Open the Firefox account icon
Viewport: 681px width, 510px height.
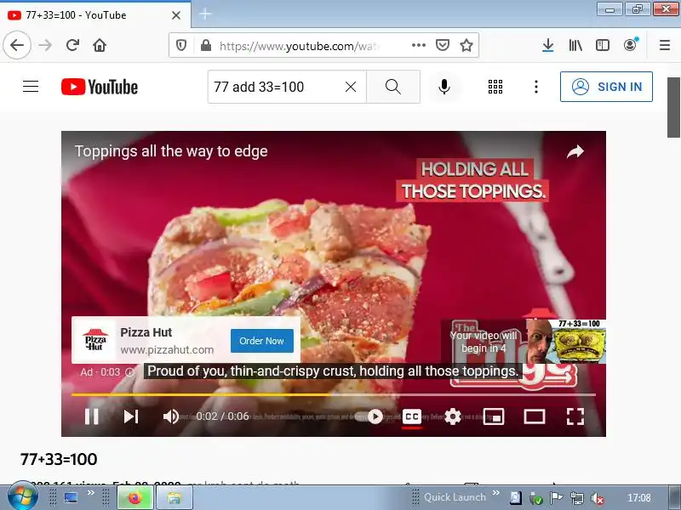pos(631,45)
